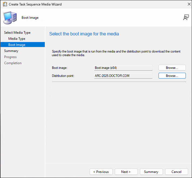
Task: Click the Completion step in the sidebar
Action: click(13, 63)
